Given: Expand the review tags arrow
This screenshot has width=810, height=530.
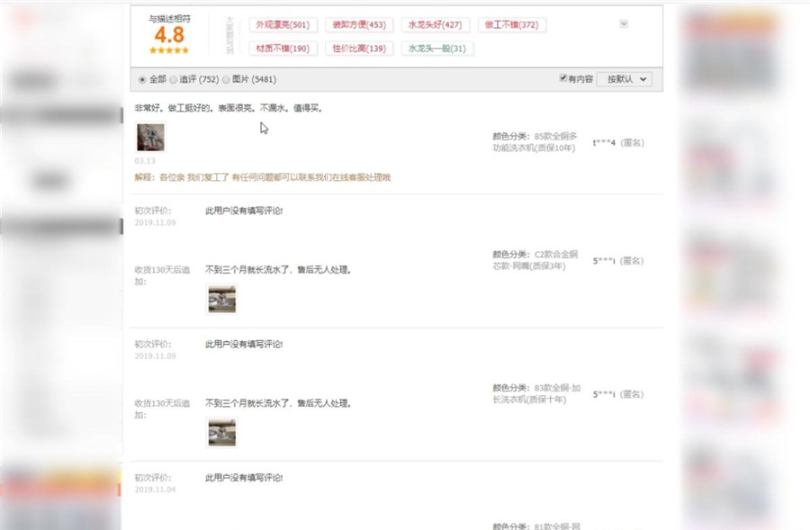Looking at the screenshot, I should pos(624,23).
